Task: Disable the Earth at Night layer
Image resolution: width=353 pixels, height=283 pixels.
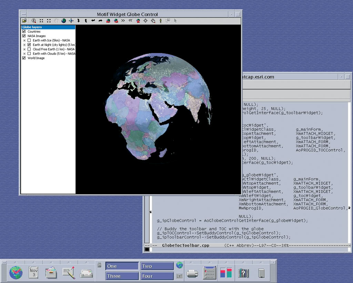Action: pyautogui.click(x=29, y=45)
